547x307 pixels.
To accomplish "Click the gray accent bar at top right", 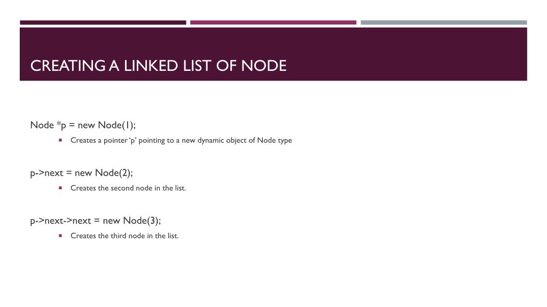I will pos(444,22).
